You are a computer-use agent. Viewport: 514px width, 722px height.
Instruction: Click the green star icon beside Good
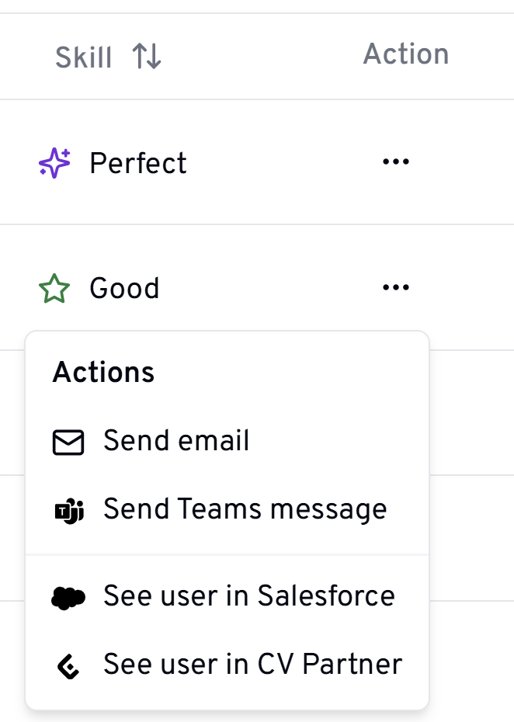pos(54,289)
